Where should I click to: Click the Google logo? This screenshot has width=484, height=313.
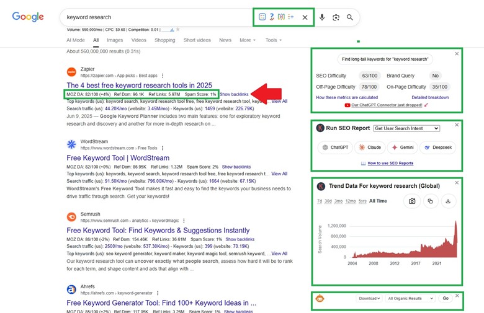coord(28,17)
